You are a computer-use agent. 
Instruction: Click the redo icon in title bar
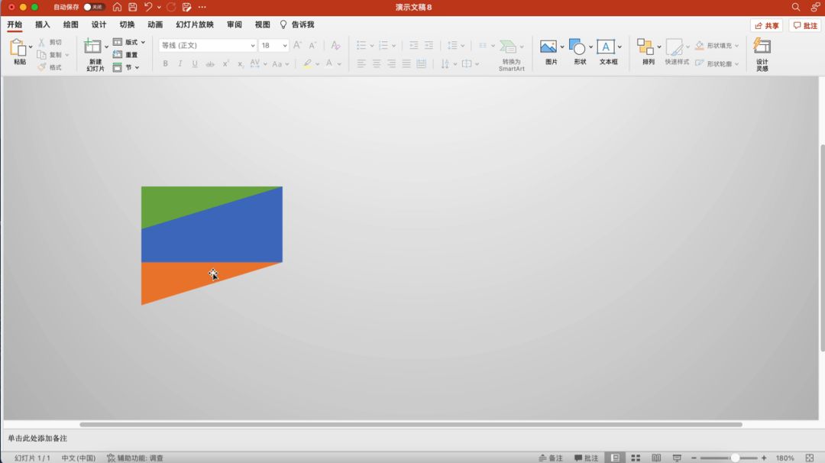click(x=171, y=7)
